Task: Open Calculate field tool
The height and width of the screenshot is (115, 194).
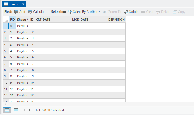Action: 37,12
